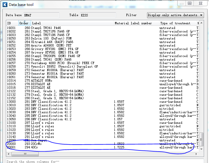209x163 pixels.
Task: Select row Arnite A04900 (DSM) PET
Action: (103, 45)
